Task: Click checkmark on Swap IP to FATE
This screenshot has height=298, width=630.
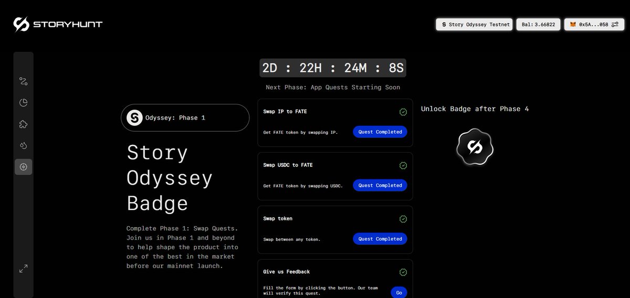Action: click(x=403, y=112)
